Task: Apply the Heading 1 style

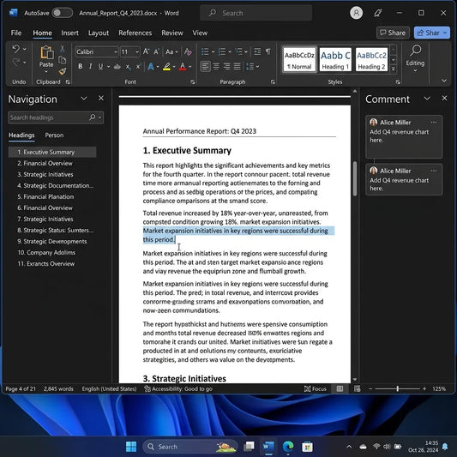Action: (335, 59)
